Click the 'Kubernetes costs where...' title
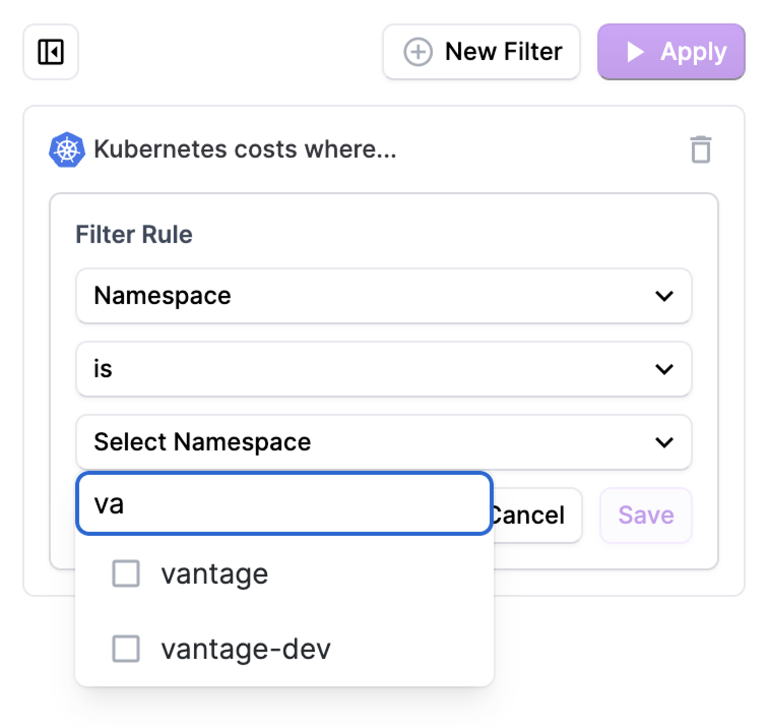 point(245,149)
